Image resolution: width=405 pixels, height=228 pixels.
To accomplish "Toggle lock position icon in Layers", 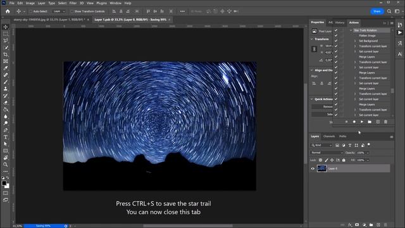I will 332,160.
